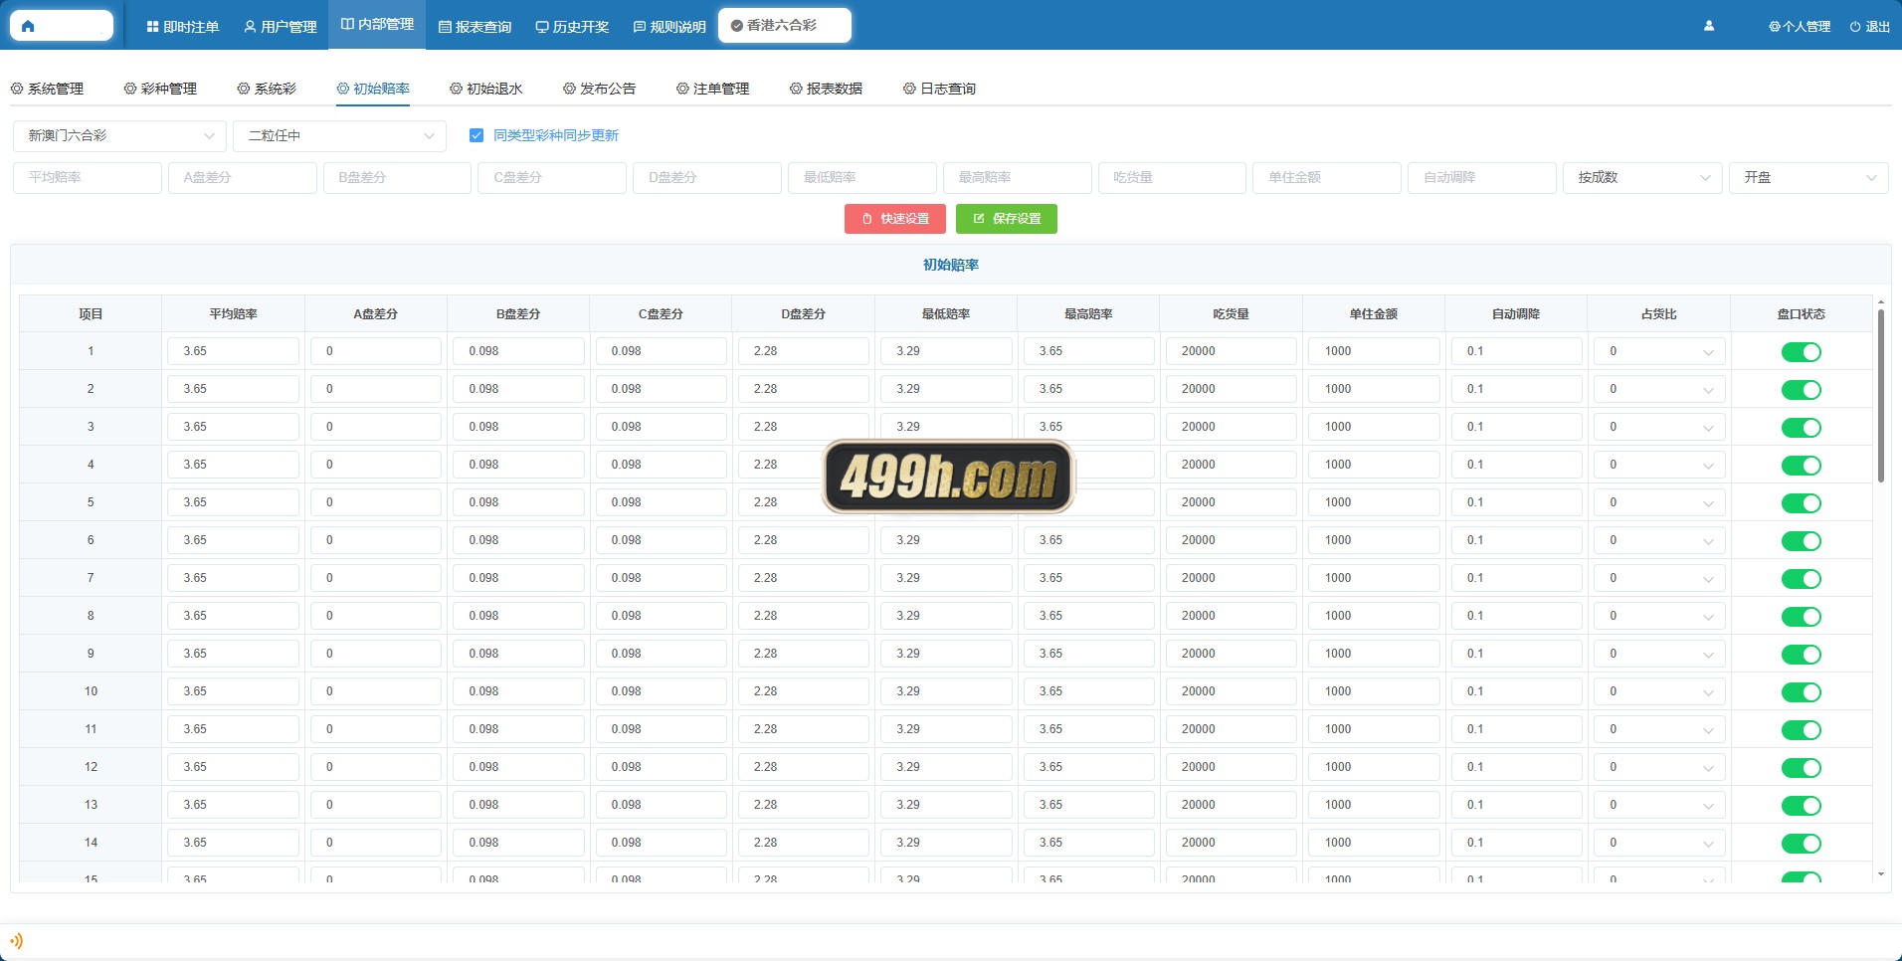Focus the 最低赔率 quick-set input field
This screenshot has height=961, width=1902.
coord(862,178)
